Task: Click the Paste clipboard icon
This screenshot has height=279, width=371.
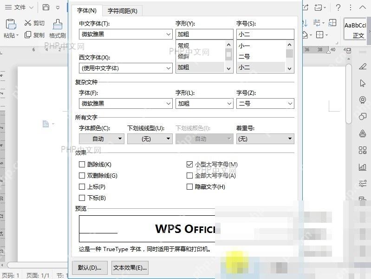Action: 11,24
